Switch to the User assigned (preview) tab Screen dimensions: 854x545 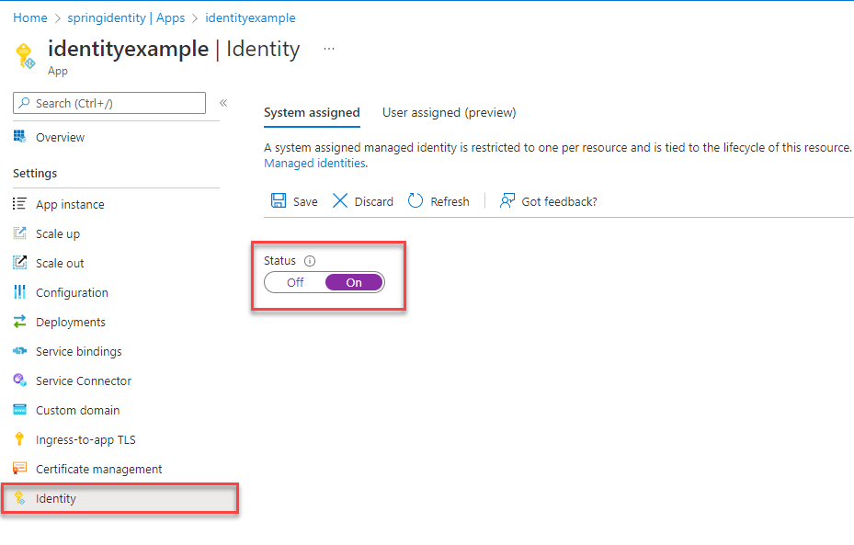tap(449, 112)
